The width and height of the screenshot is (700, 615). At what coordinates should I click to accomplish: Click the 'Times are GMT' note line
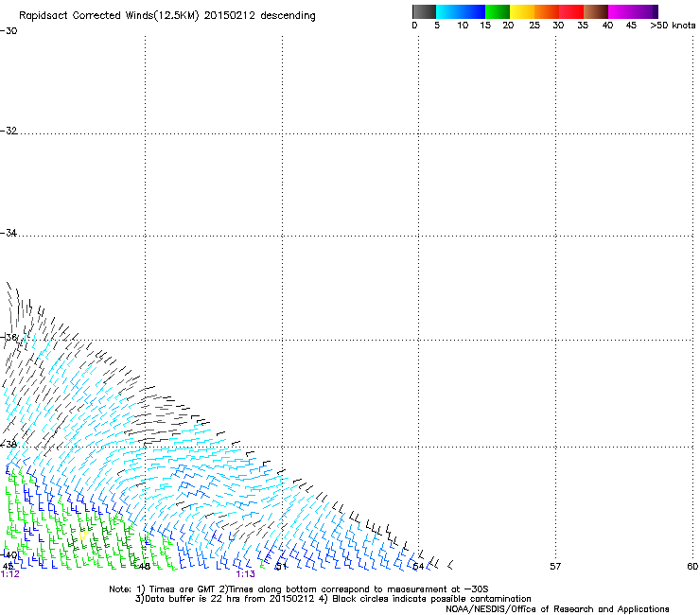[299, 589]
